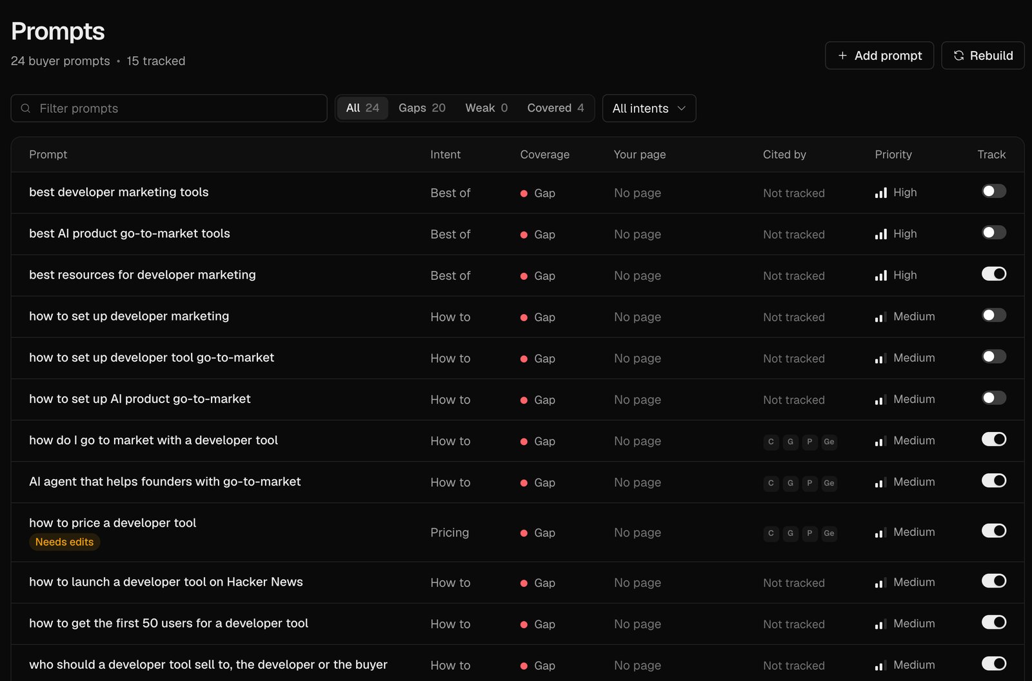The height and width of the screenshot is (681, 1032).
Task: Turn on tracking for 'how to set up developer marketing'
Action: 994,315
